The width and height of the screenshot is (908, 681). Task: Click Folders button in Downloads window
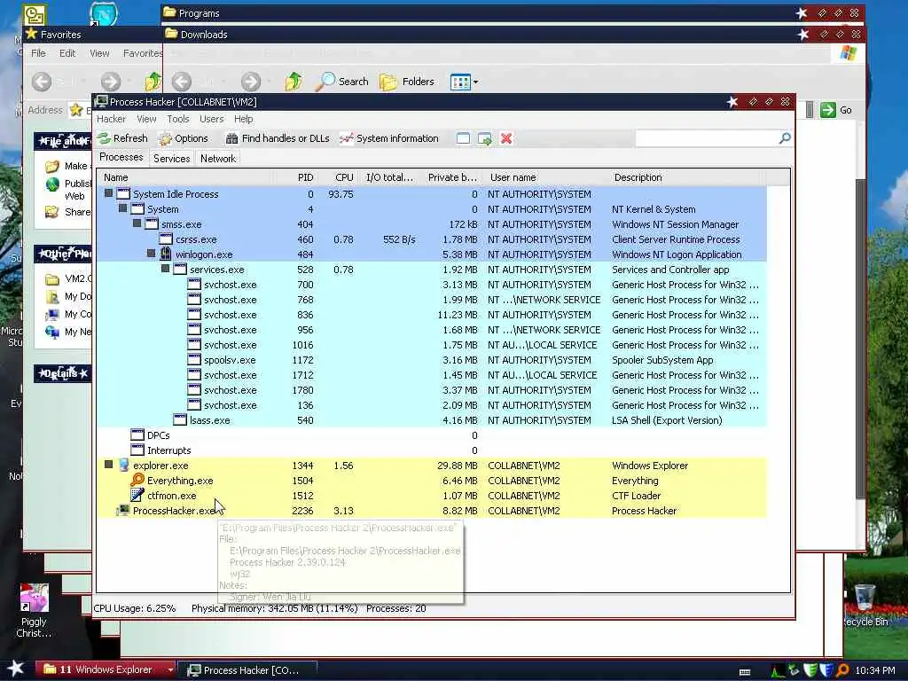[x=407, y=82]
